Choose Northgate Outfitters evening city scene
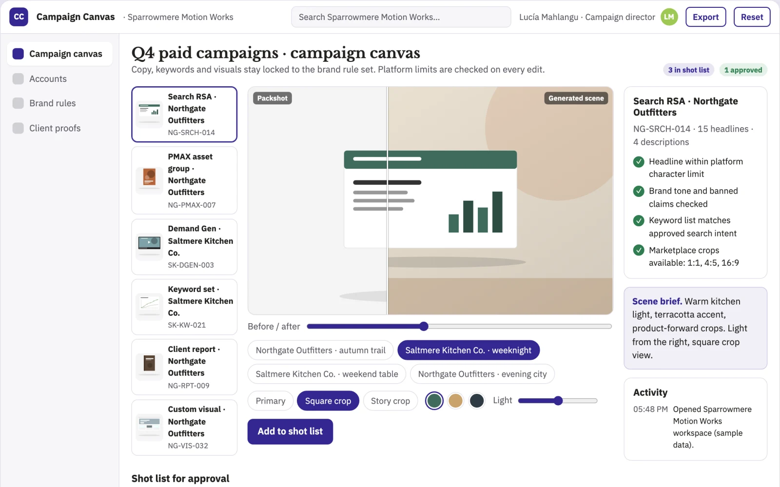 pyautogui.click(x=482, y=374)
